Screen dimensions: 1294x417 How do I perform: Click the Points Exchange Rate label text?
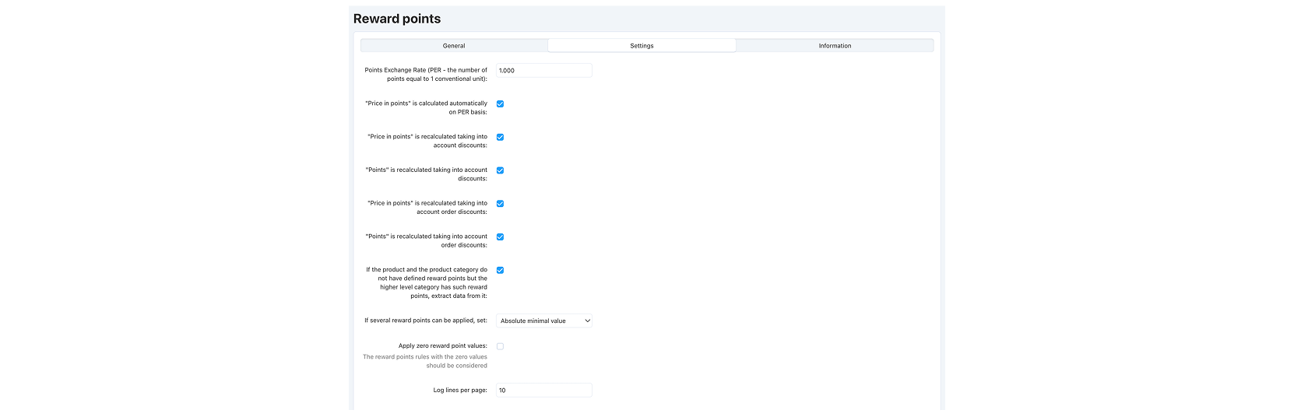[x=426, y=75]
